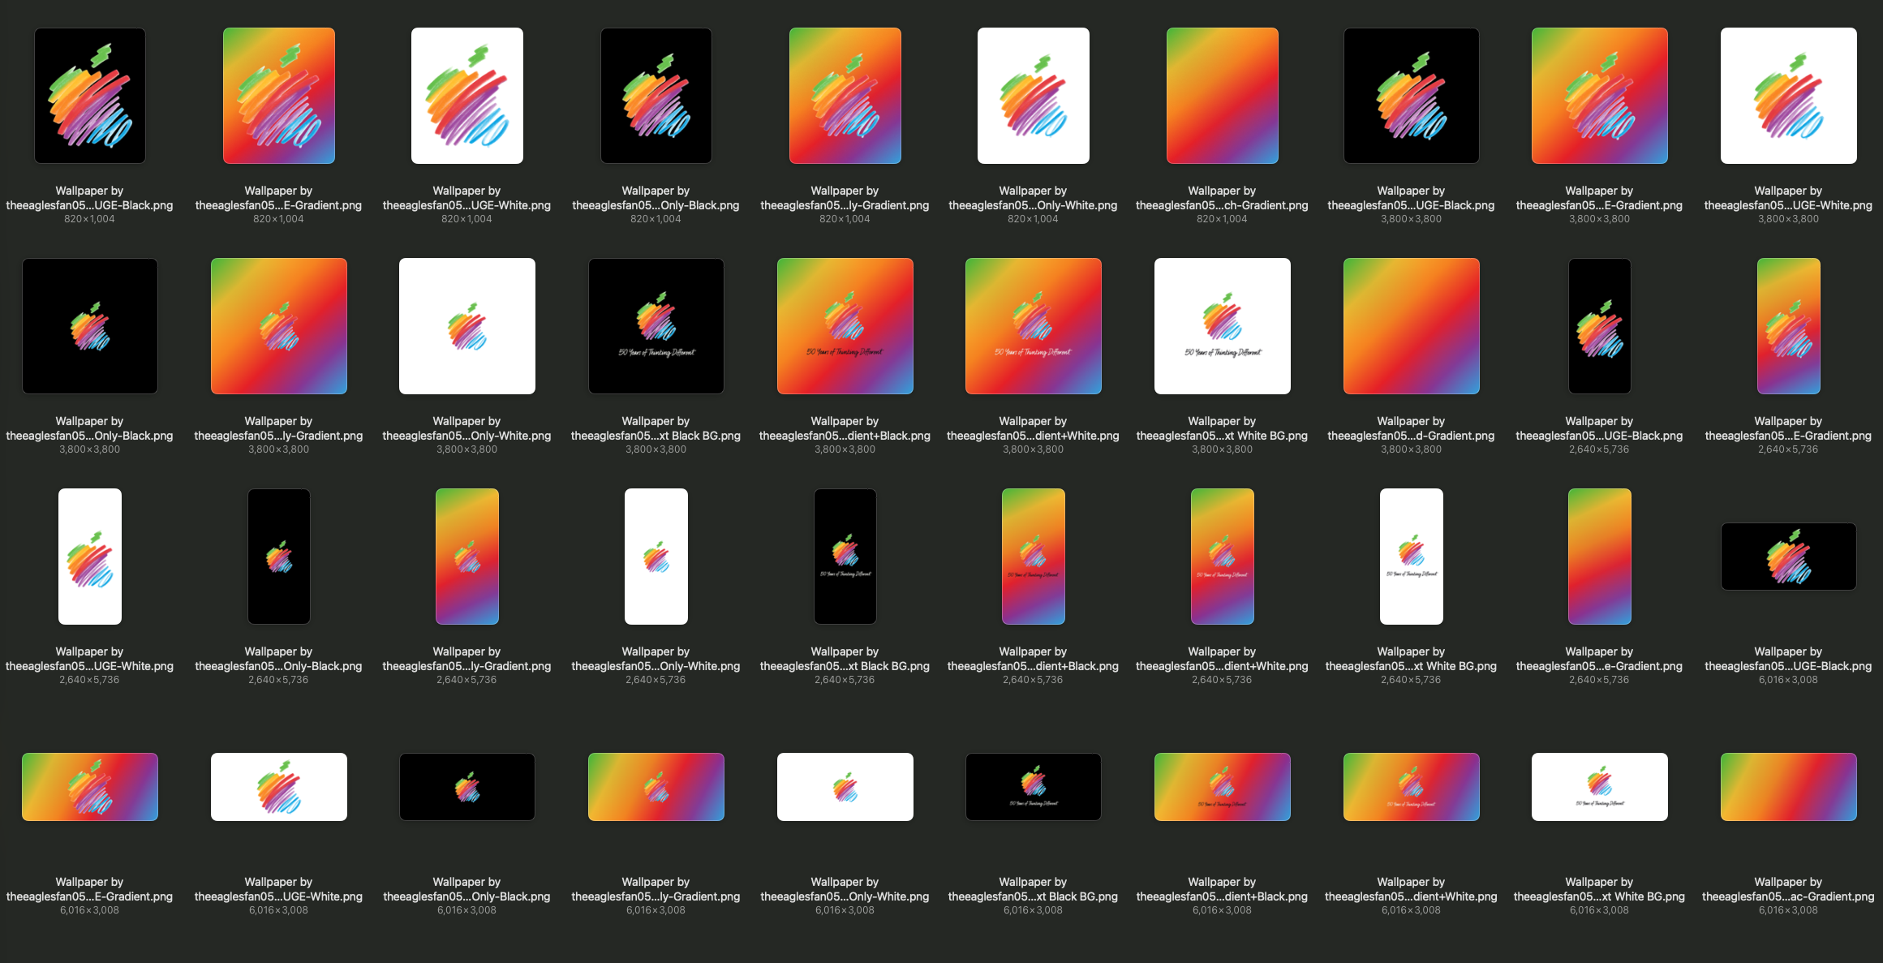Click the '...UGE-Black.png' filename of the 2,640×5,736 file
The width and height of the screenshot is (1883, 963).
tap(1600, 436)
